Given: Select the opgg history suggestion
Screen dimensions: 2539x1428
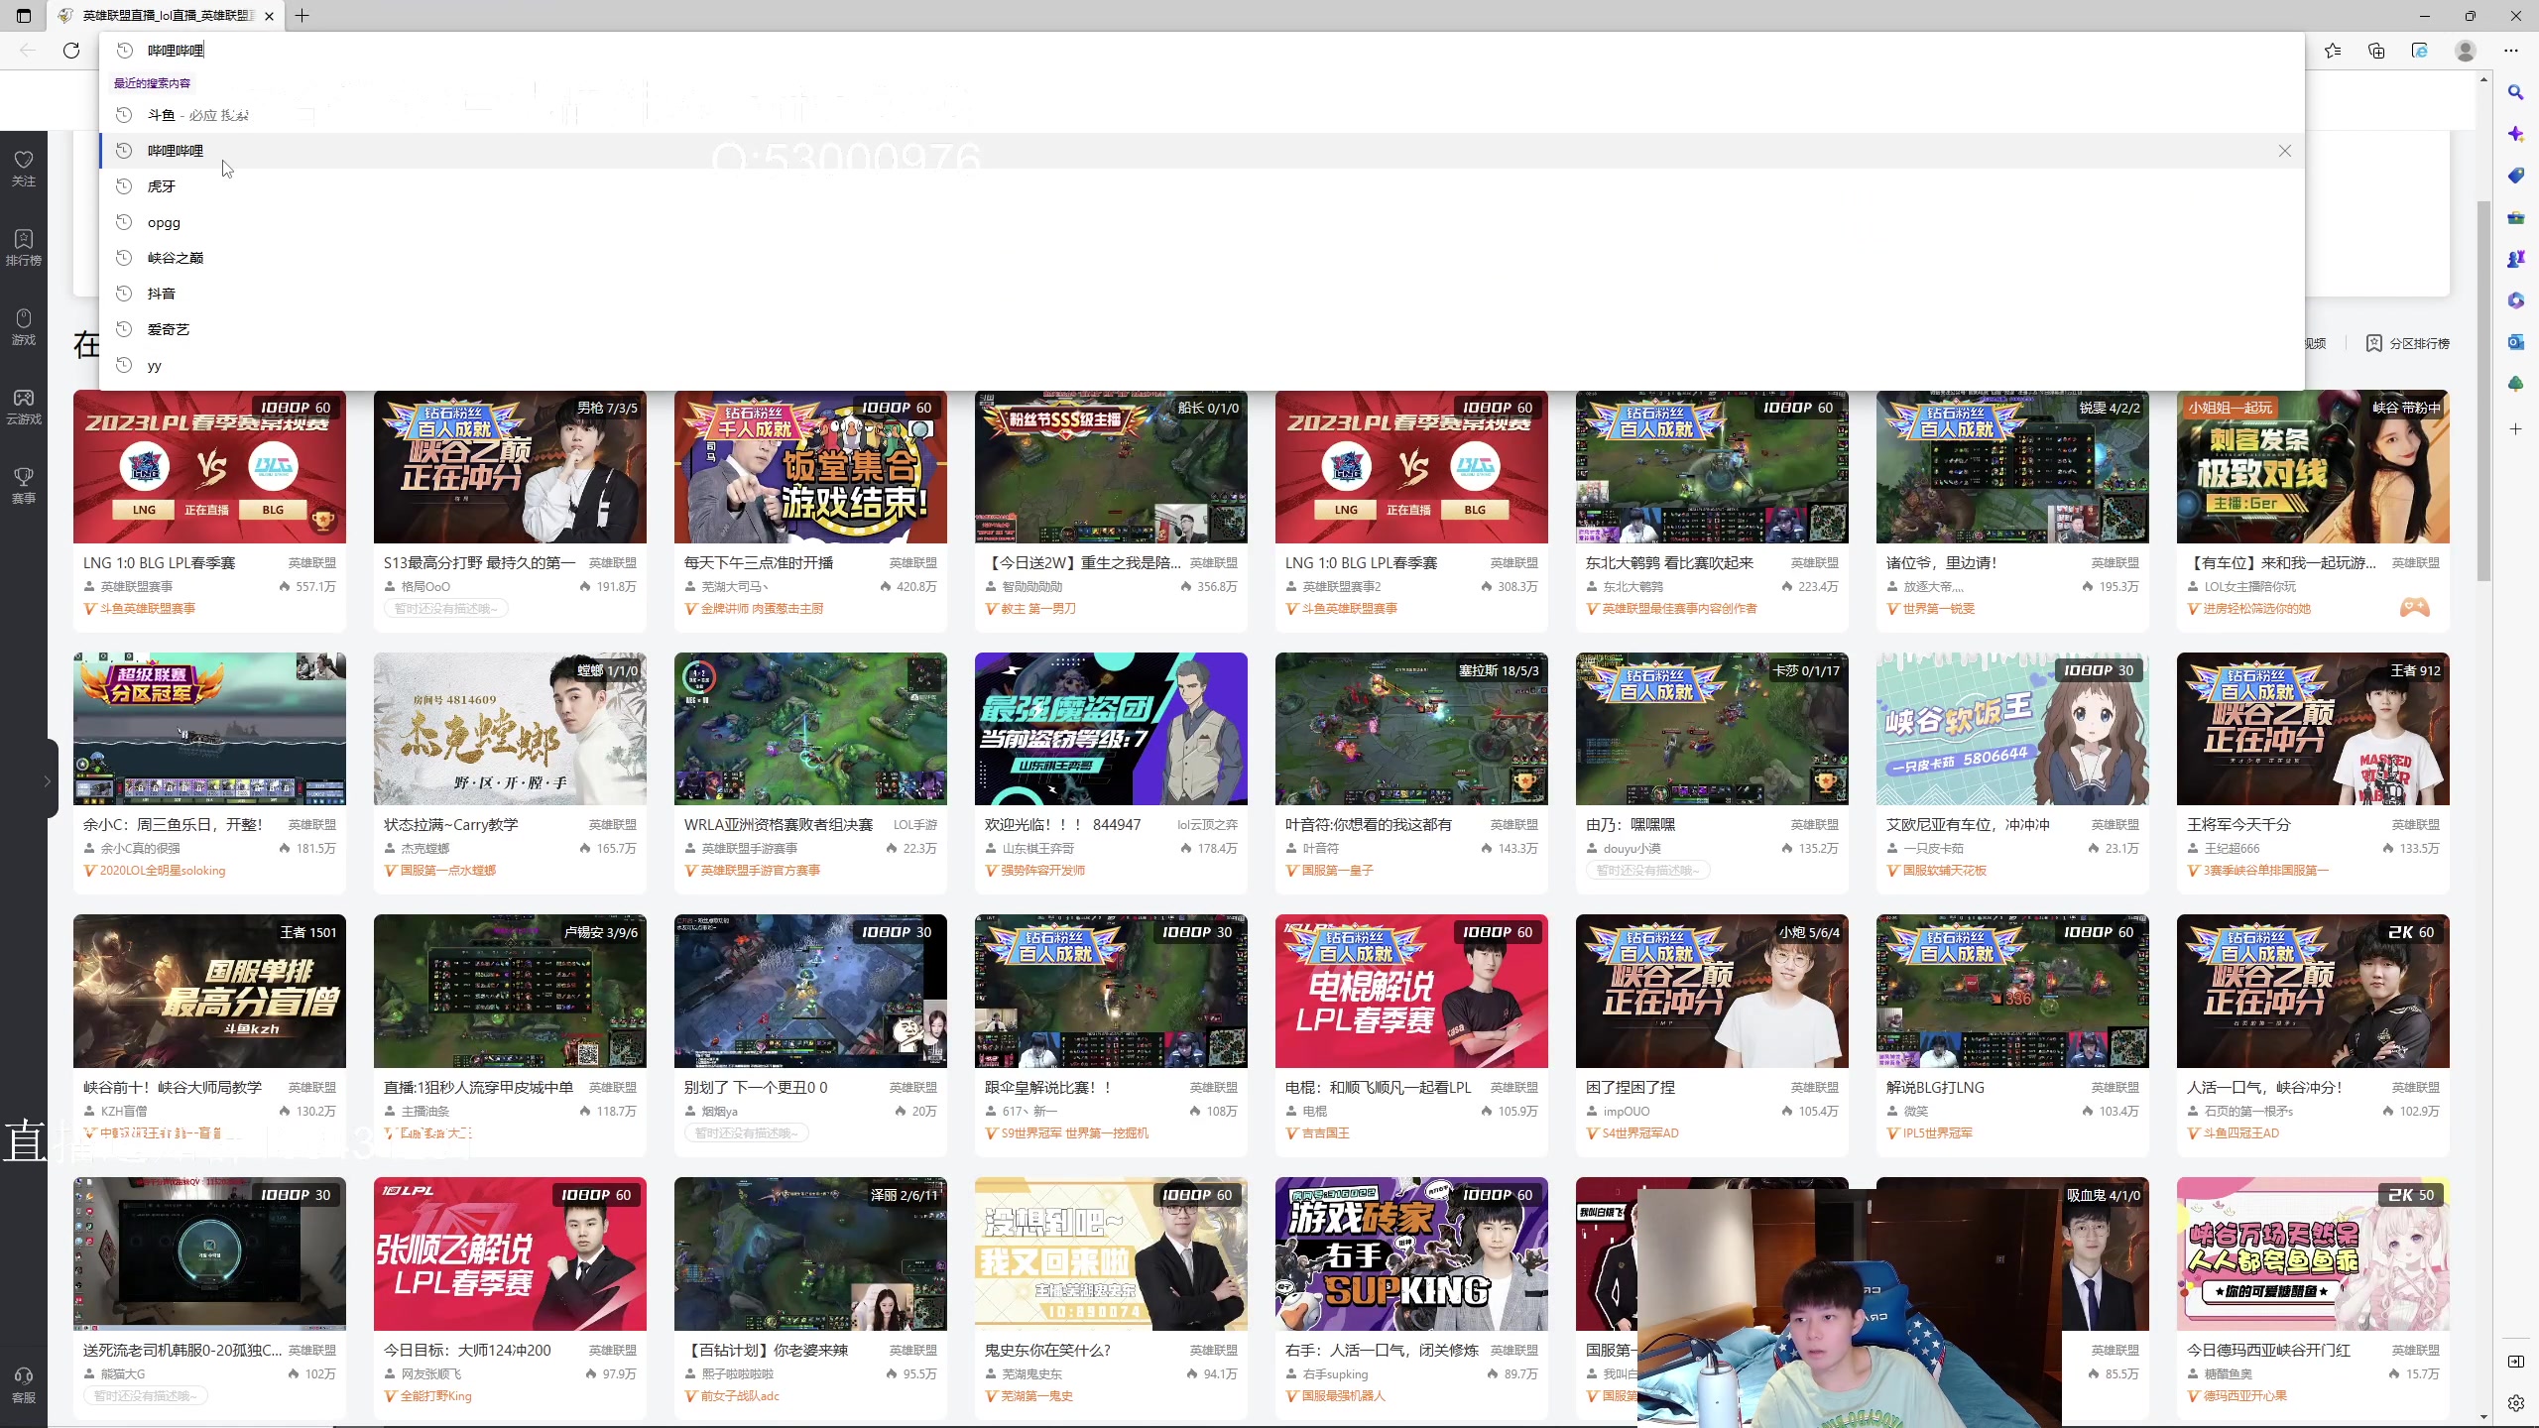Looking at the screenshot, I should tap(1201, 222).
